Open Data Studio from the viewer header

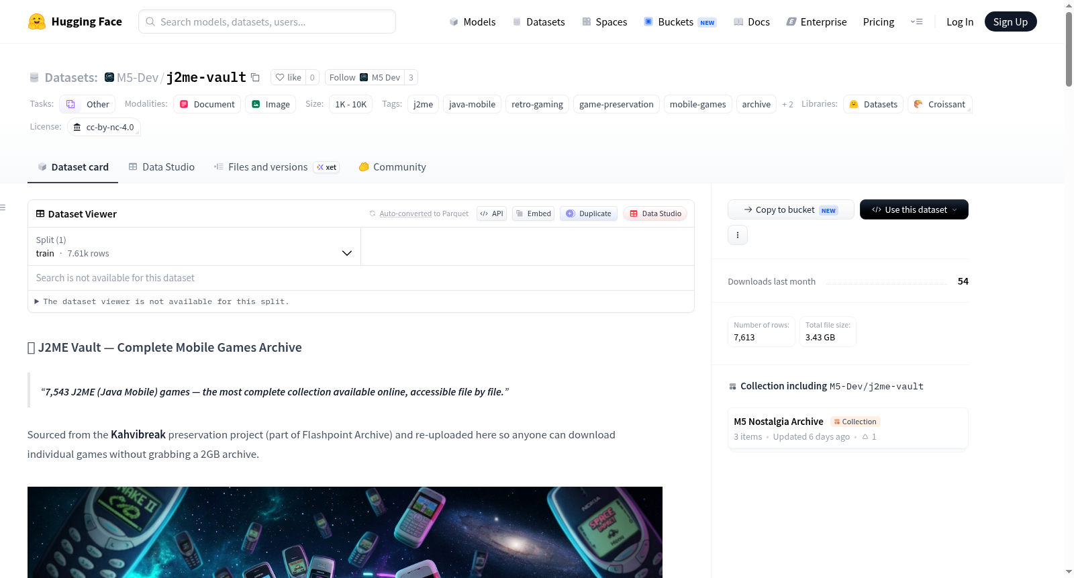point(655,213)
